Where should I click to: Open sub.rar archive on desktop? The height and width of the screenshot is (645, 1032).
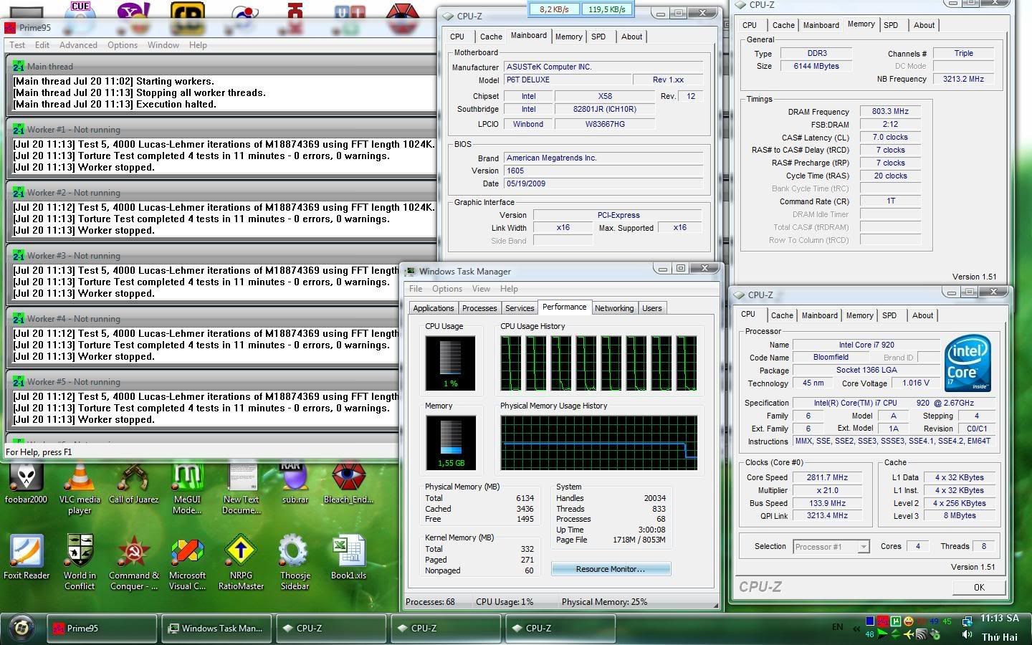pos(295,482)
